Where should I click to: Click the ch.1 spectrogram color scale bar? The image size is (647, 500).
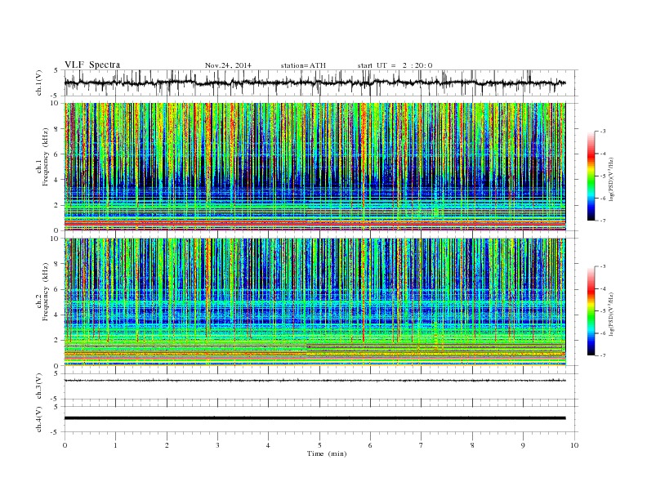pos(591,176)
